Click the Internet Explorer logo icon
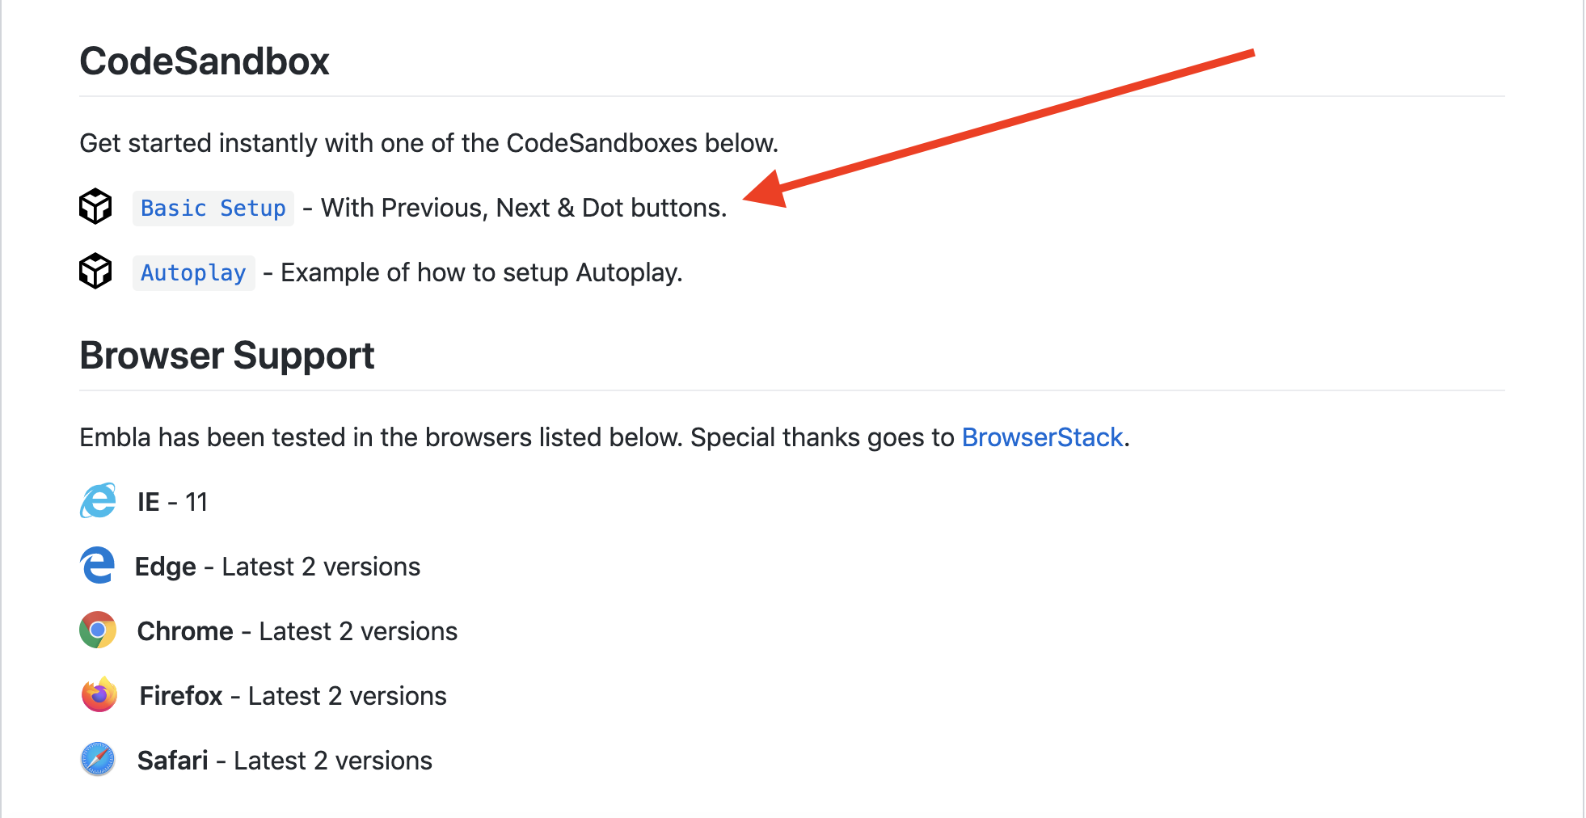 click(99, 500)
